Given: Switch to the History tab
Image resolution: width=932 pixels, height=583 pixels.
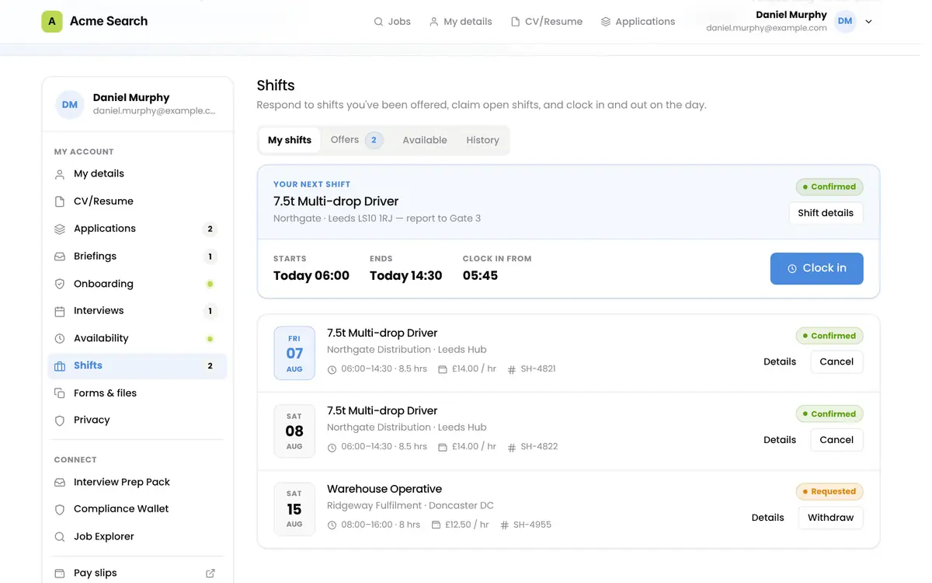Looking at the screenshot, I should [x=482, y=140].
